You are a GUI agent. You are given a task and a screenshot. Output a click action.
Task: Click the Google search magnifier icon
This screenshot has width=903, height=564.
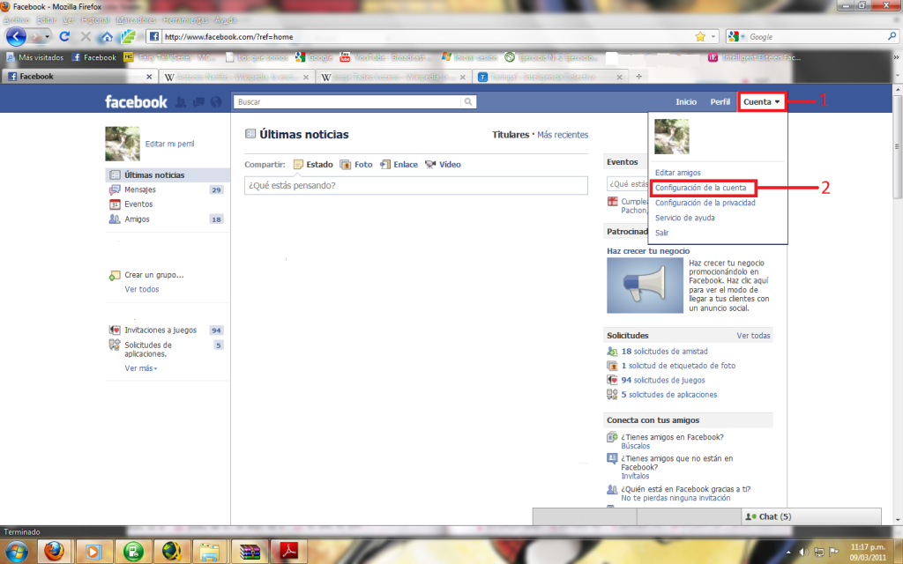click(892, 36)
